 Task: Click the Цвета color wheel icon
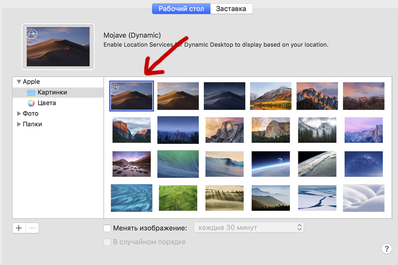[31, 103]
